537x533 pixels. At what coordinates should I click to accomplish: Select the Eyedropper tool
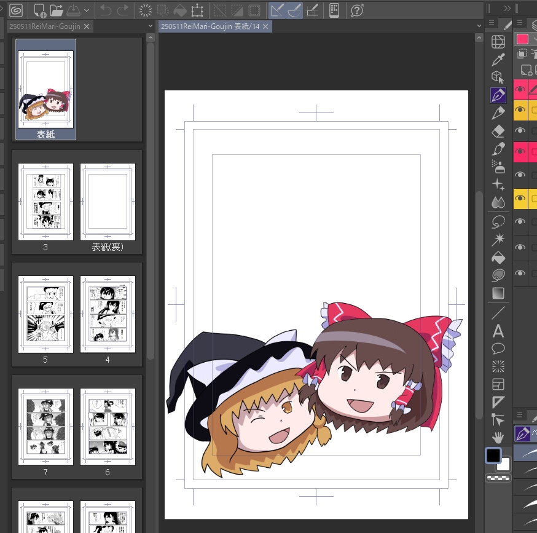click(x=498, y=59)
